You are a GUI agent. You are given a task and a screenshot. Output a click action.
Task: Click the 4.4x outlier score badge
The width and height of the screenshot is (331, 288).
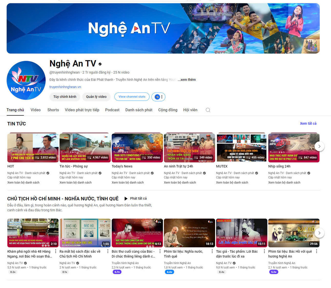pyautogui.click(x=169, y=272)
